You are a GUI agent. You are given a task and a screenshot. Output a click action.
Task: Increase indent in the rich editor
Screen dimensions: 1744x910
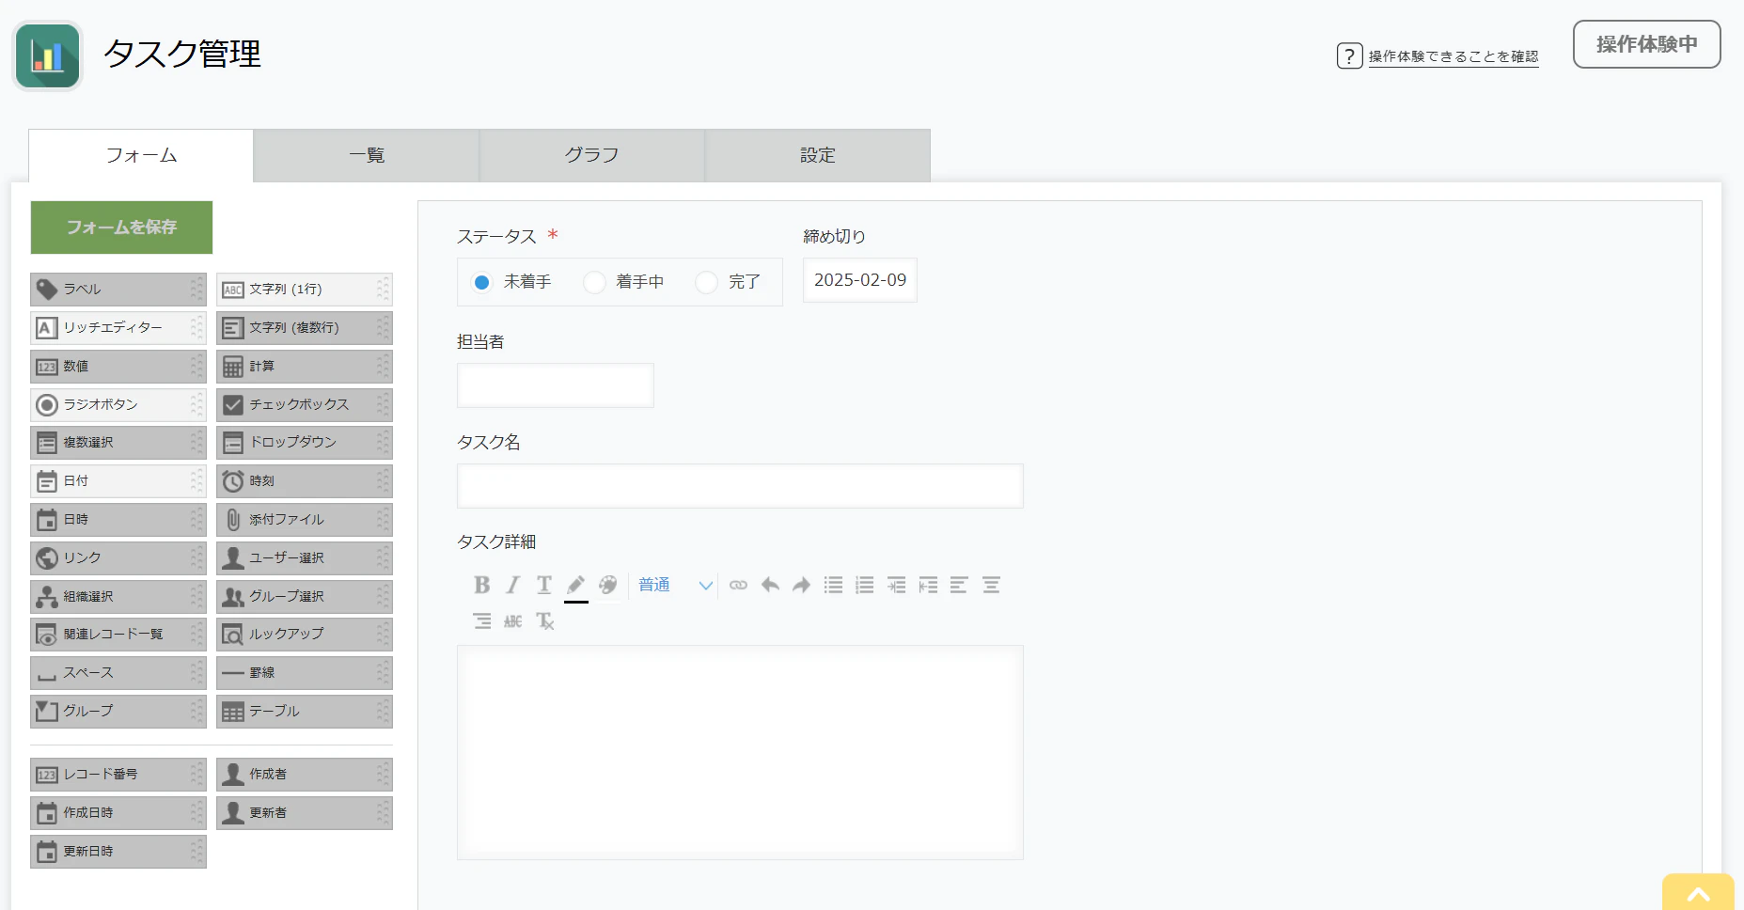coord(897,586)
